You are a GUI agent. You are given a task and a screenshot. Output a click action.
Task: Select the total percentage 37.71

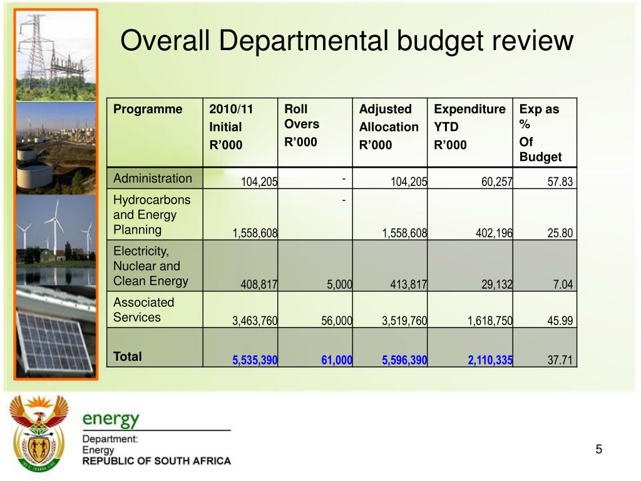560,360
